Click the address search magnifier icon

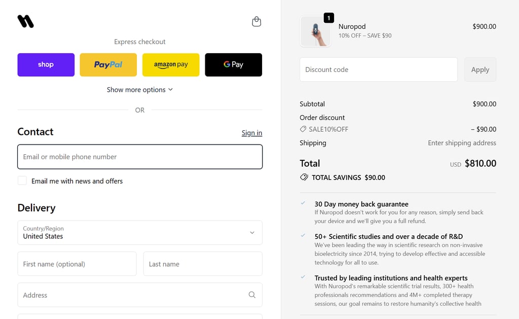(252, 295)
